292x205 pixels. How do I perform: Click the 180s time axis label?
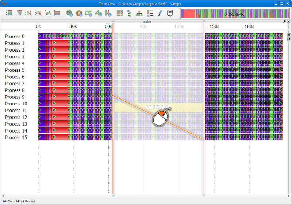(249, 26)
